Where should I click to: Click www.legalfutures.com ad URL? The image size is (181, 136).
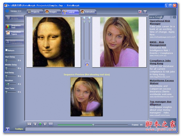pyautogui.click(x=160, y=77)
